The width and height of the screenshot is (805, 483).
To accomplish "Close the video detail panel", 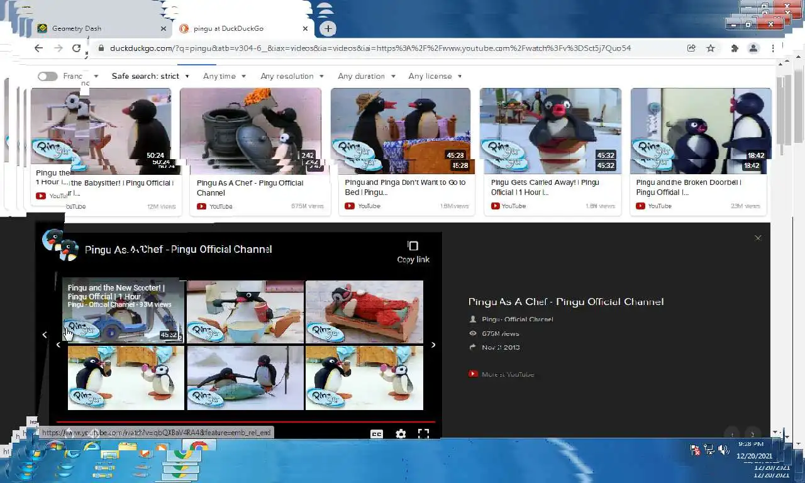I will point(758,238).
